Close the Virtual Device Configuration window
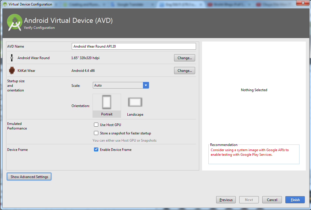This screenshot has width=311, height=210. [x=303, y=3]
